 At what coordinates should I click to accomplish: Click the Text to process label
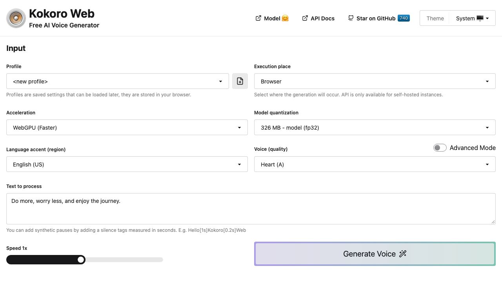(24, 186)
